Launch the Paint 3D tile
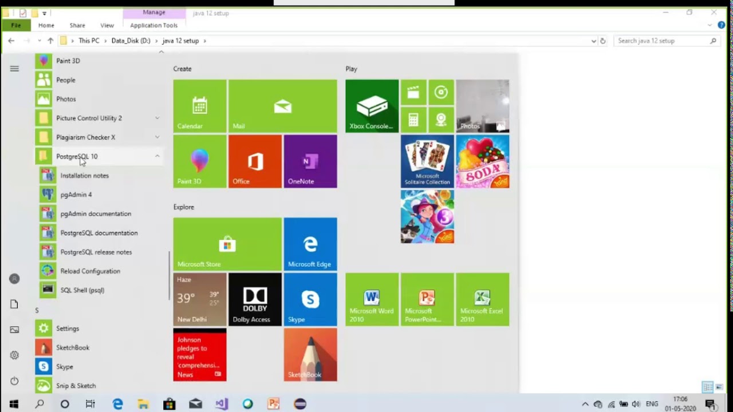Screen dimensions: 733x412 click(x=200, y=161)
